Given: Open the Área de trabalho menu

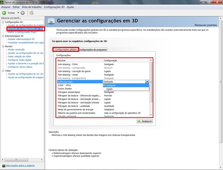Looking at the screenshot, I should coord(32,7).
